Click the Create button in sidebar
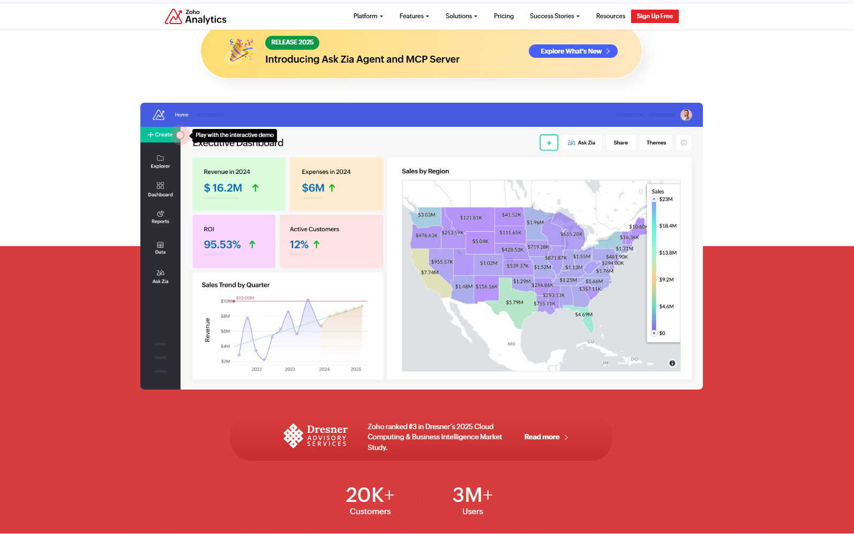 point(160,135)
